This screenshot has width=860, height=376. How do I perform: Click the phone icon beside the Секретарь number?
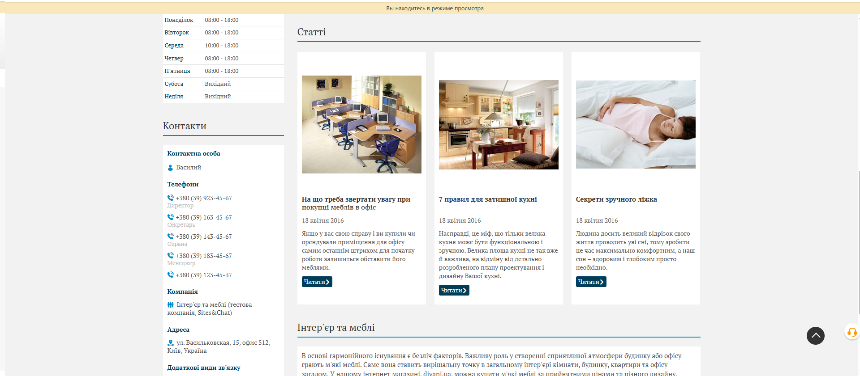(170, 217)
